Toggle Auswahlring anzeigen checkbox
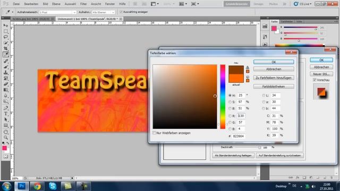 pyautogui.click(x=121, y=12)
